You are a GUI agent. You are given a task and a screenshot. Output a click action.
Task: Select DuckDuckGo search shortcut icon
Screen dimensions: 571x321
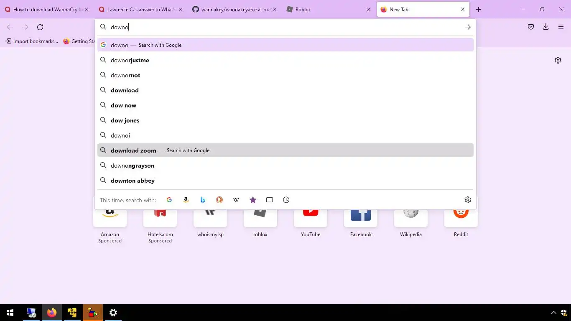[x=219, y=200]
